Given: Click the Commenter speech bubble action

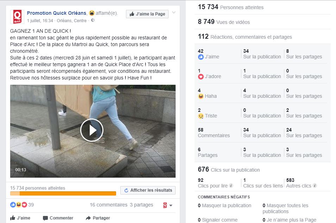Looking at the screenshot, I should point(58,218).
